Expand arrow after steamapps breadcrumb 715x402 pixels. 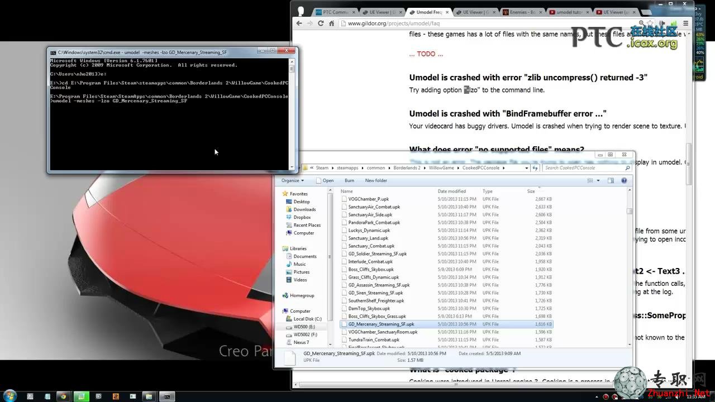coord(362,167)
